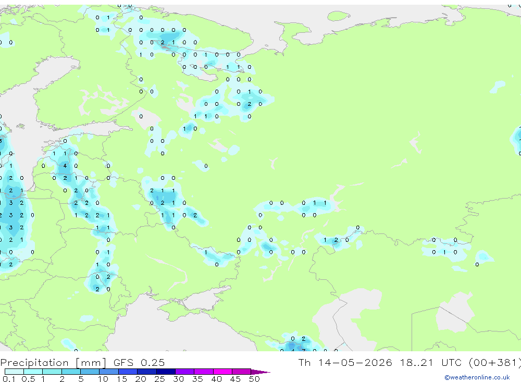Choose the 10–15 mm medium blue legend swatch
The height and width of the screenshot is (382, 521).
[x=109, y=372]
